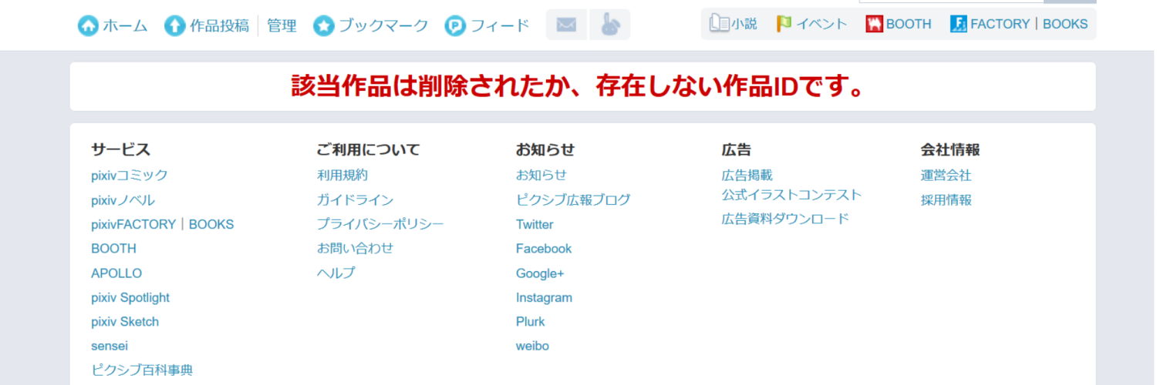Open the ガイドライン link
The image size is (1157, 385).
coord(355,200)
